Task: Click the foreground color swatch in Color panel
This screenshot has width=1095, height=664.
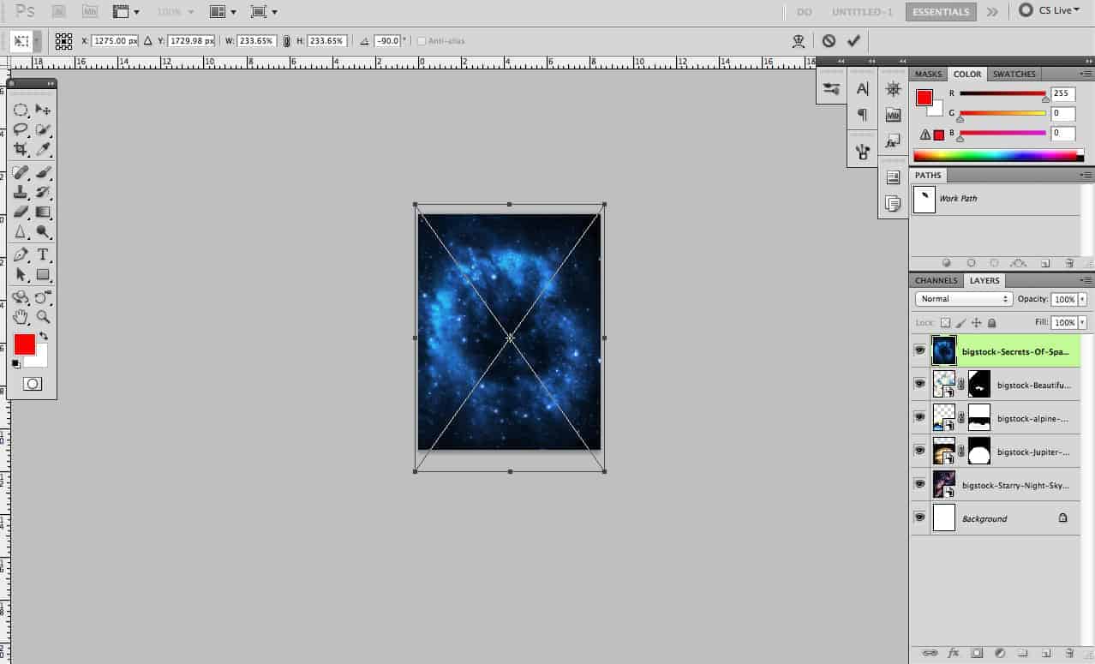Action: 924,98
